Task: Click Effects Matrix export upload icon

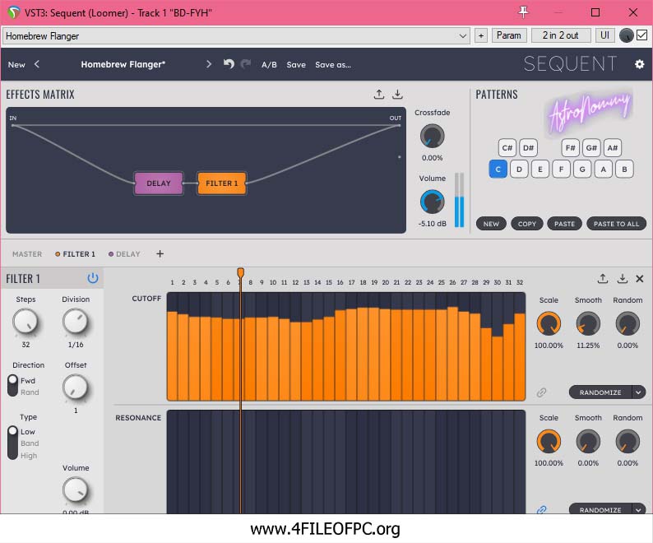Action: coord(379,95)
